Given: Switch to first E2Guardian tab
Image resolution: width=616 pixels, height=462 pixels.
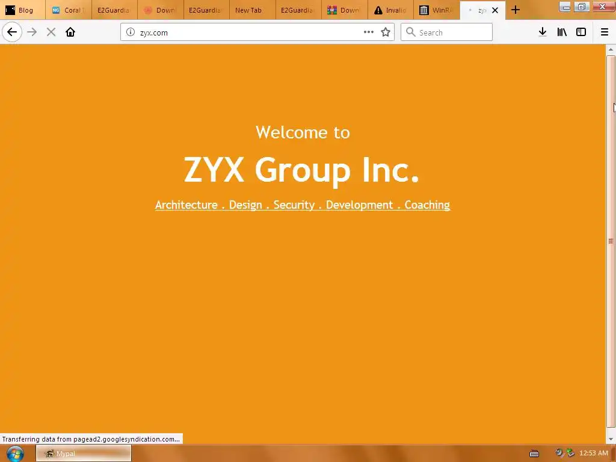Looking at the screenshot, I should tap(115, 10).
